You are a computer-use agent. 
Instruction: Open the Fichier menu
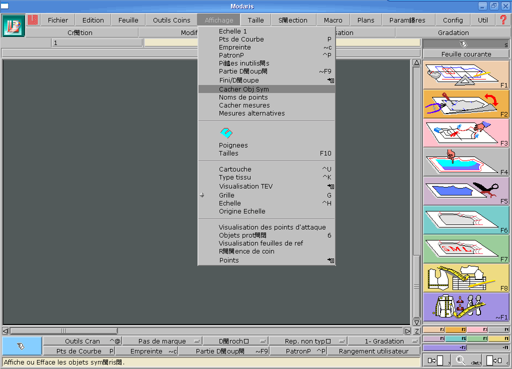[x=58, y=20]
